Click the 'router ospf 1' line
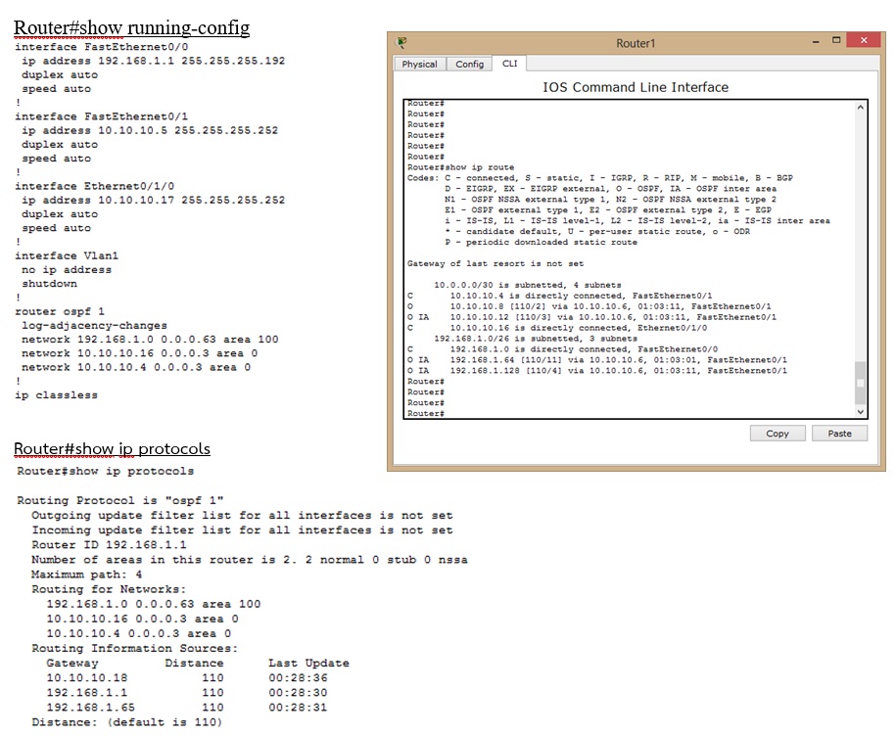The height and width of the screenshot is (736, 896). (60, 312)
